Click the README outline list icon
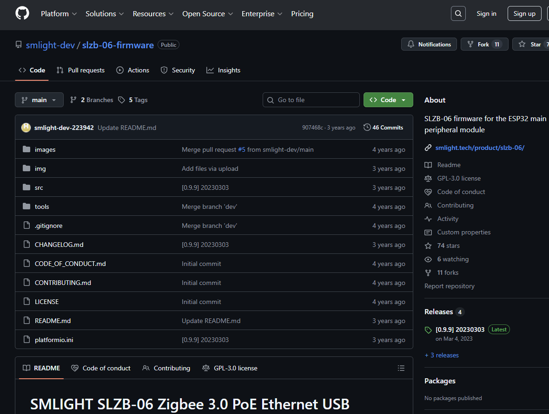 pos(401,368)
